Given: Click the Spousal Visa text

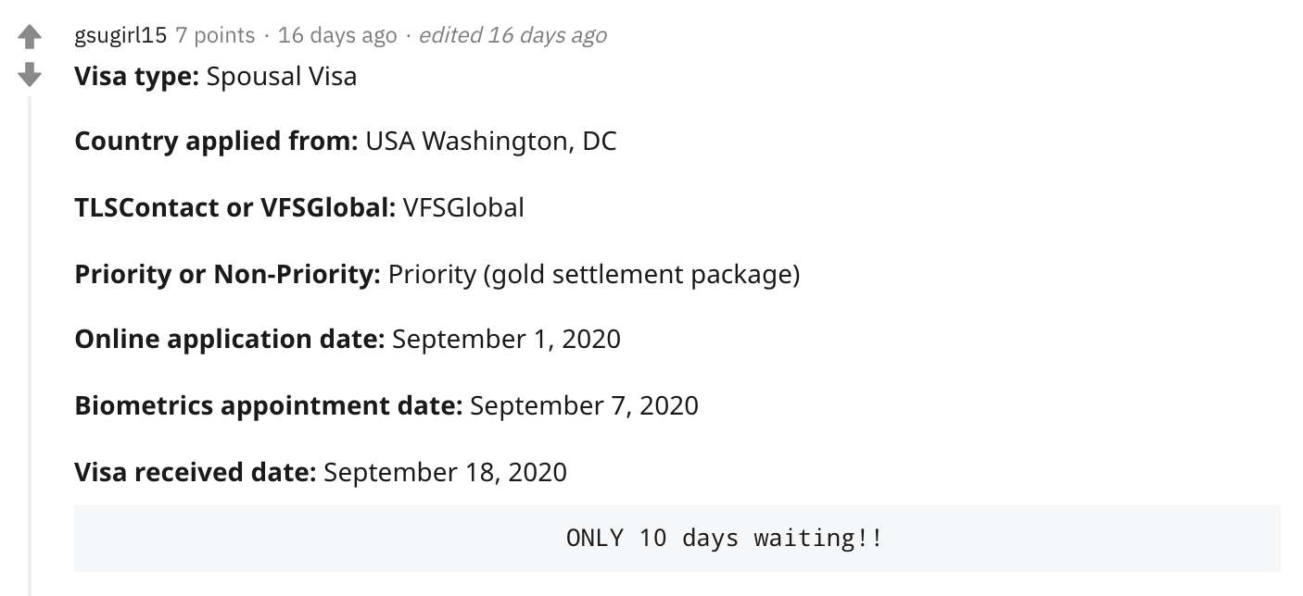Looking at the screenshot, I should 282,76.
